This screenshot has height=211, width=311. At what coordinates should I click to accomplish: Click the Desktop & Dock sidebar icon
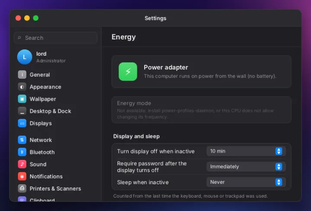(x=22, y=111)
